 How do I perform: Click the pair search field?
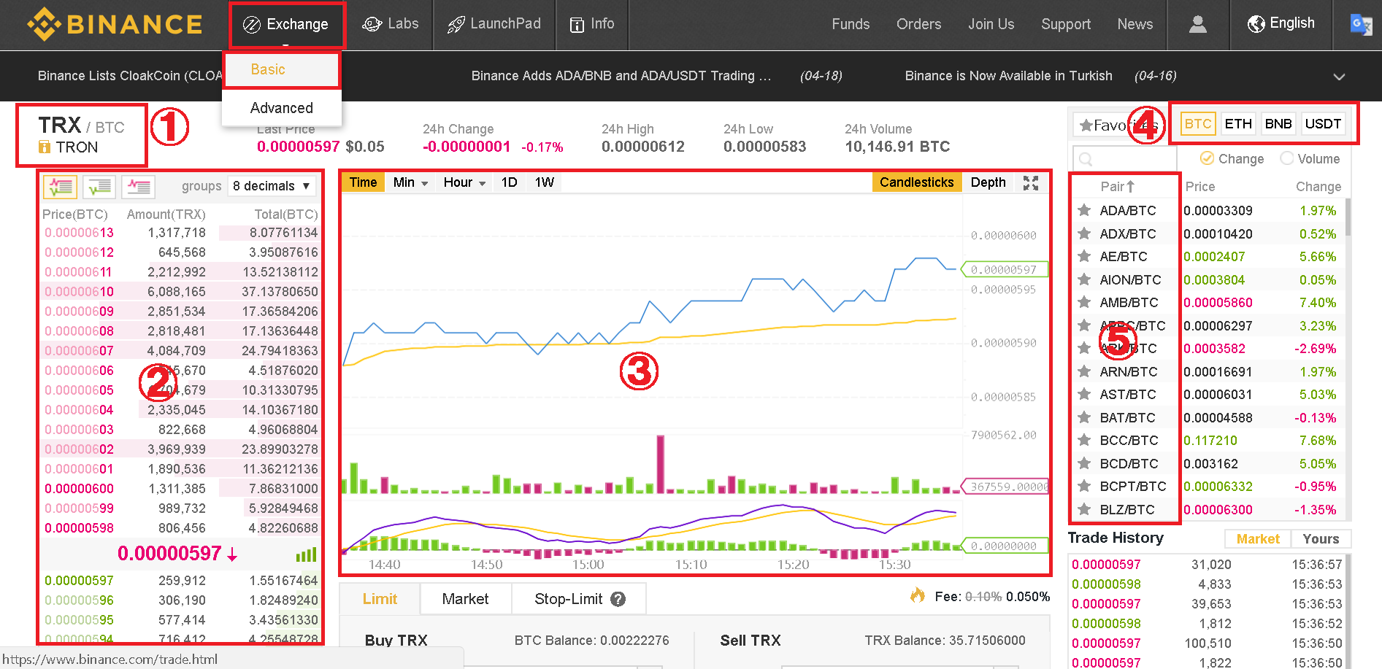click(1124, 159)
